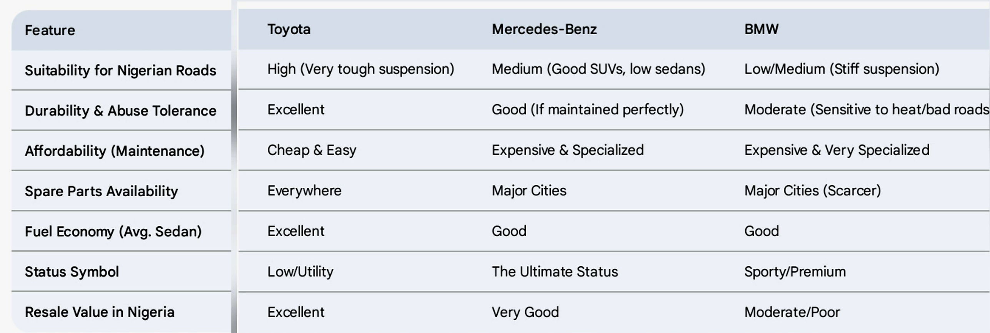Click the High (Very tough suspension) cell

coord(360,69)
